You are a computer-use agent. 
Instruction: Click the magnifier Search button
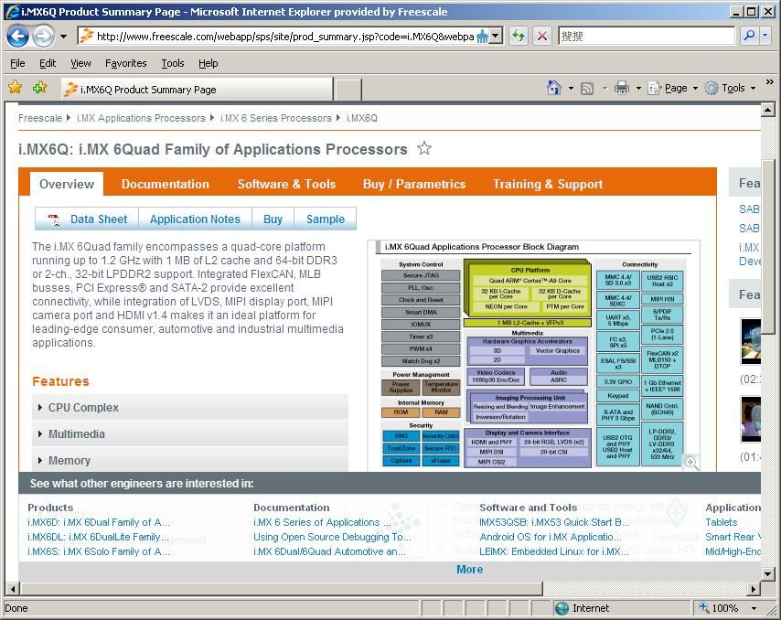click(749, 36)
